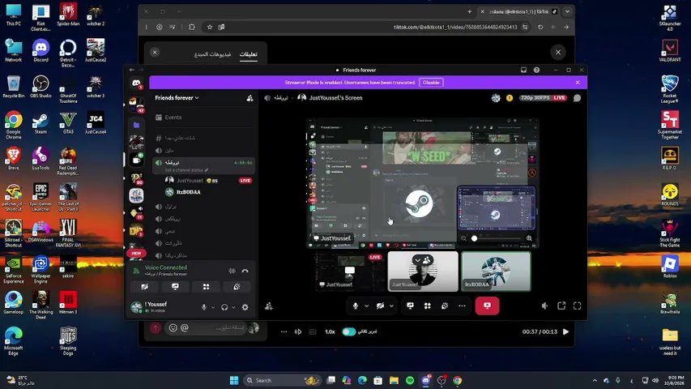691x389 pixels.
Task: Play the TikTok video
Action: click(566, 331)
